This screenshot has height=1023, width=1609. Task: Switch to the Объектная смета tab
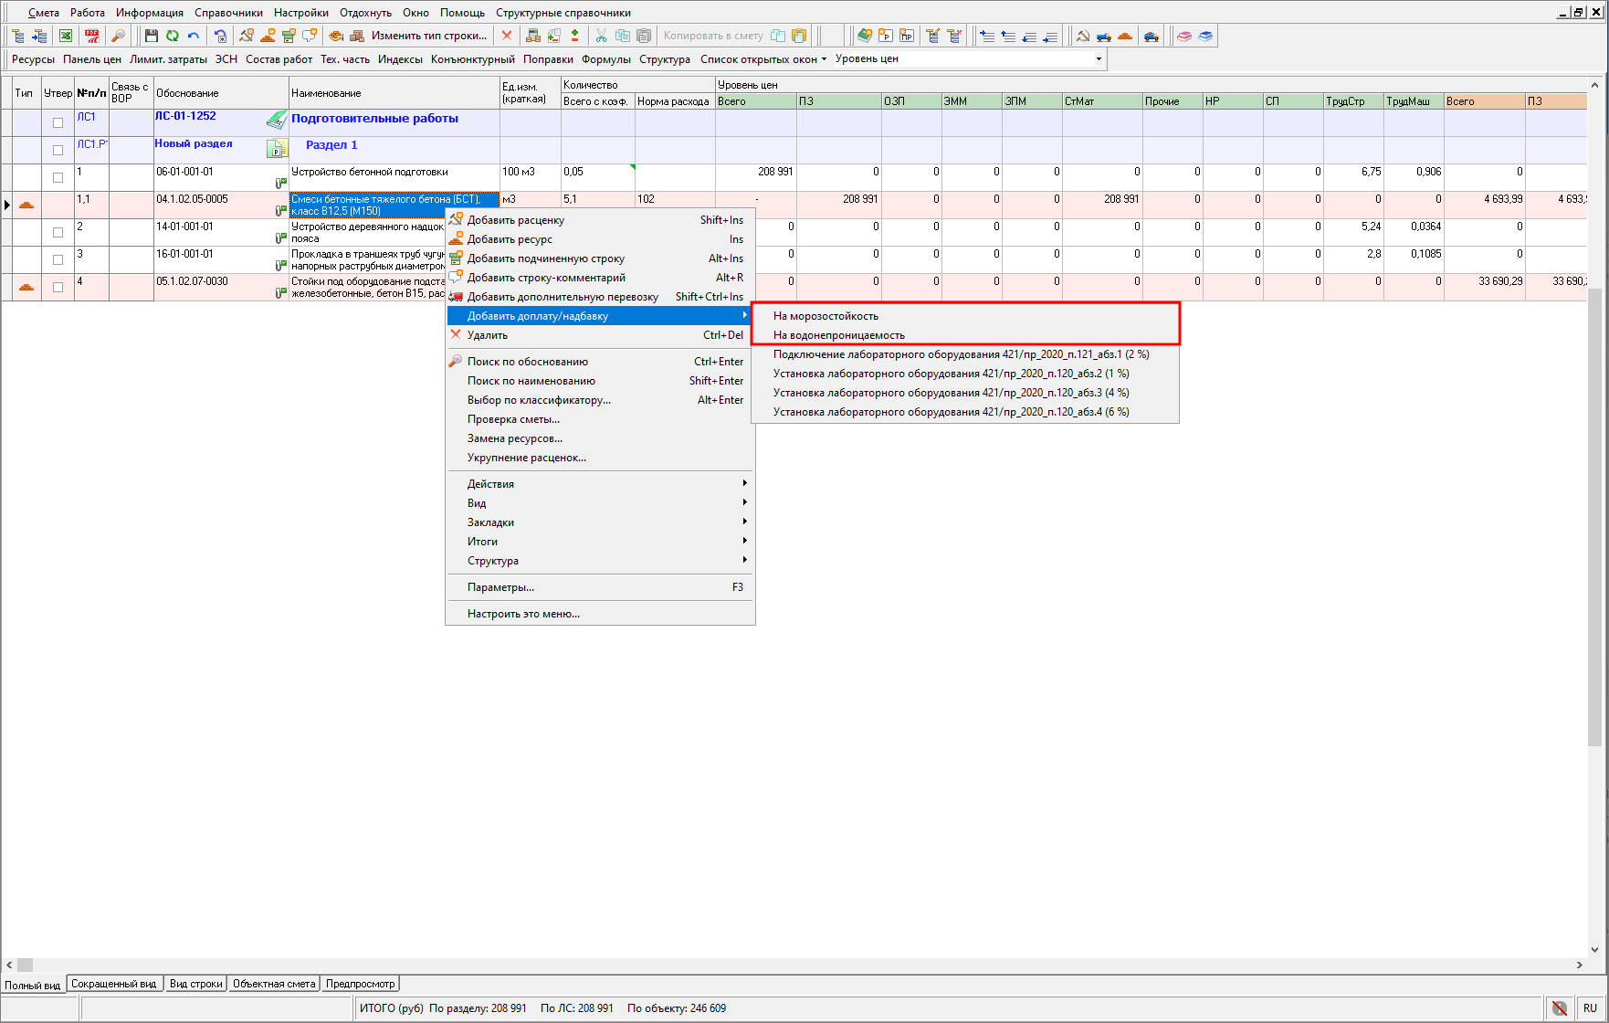point(274,984)
